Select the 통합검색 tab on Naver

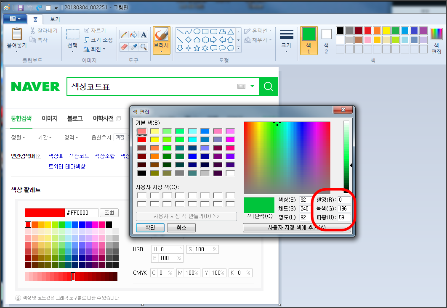click(x=21, y=118)
